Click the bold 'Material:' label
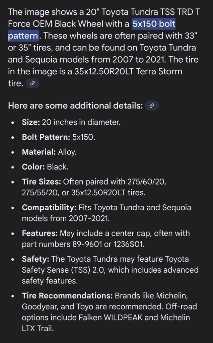Screen dimensions: 213x343 (x=39, y=152)
